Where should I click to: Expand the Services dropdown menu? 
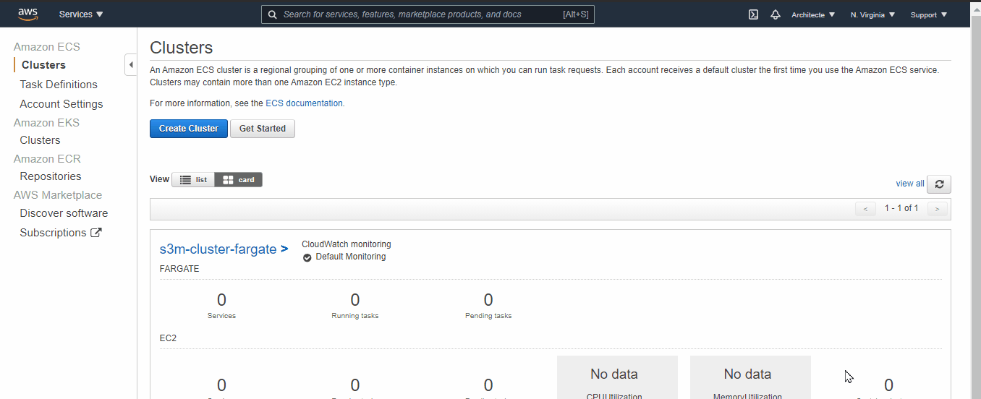click(x=81, y=14)
